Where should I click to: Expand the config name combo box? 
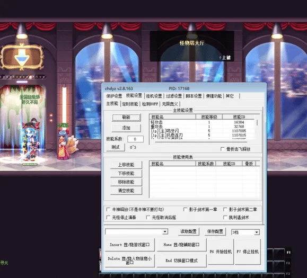tap(165, 232)
